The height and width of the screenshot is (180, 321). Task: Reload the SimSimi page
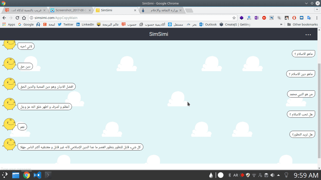[x=17, y=18]
